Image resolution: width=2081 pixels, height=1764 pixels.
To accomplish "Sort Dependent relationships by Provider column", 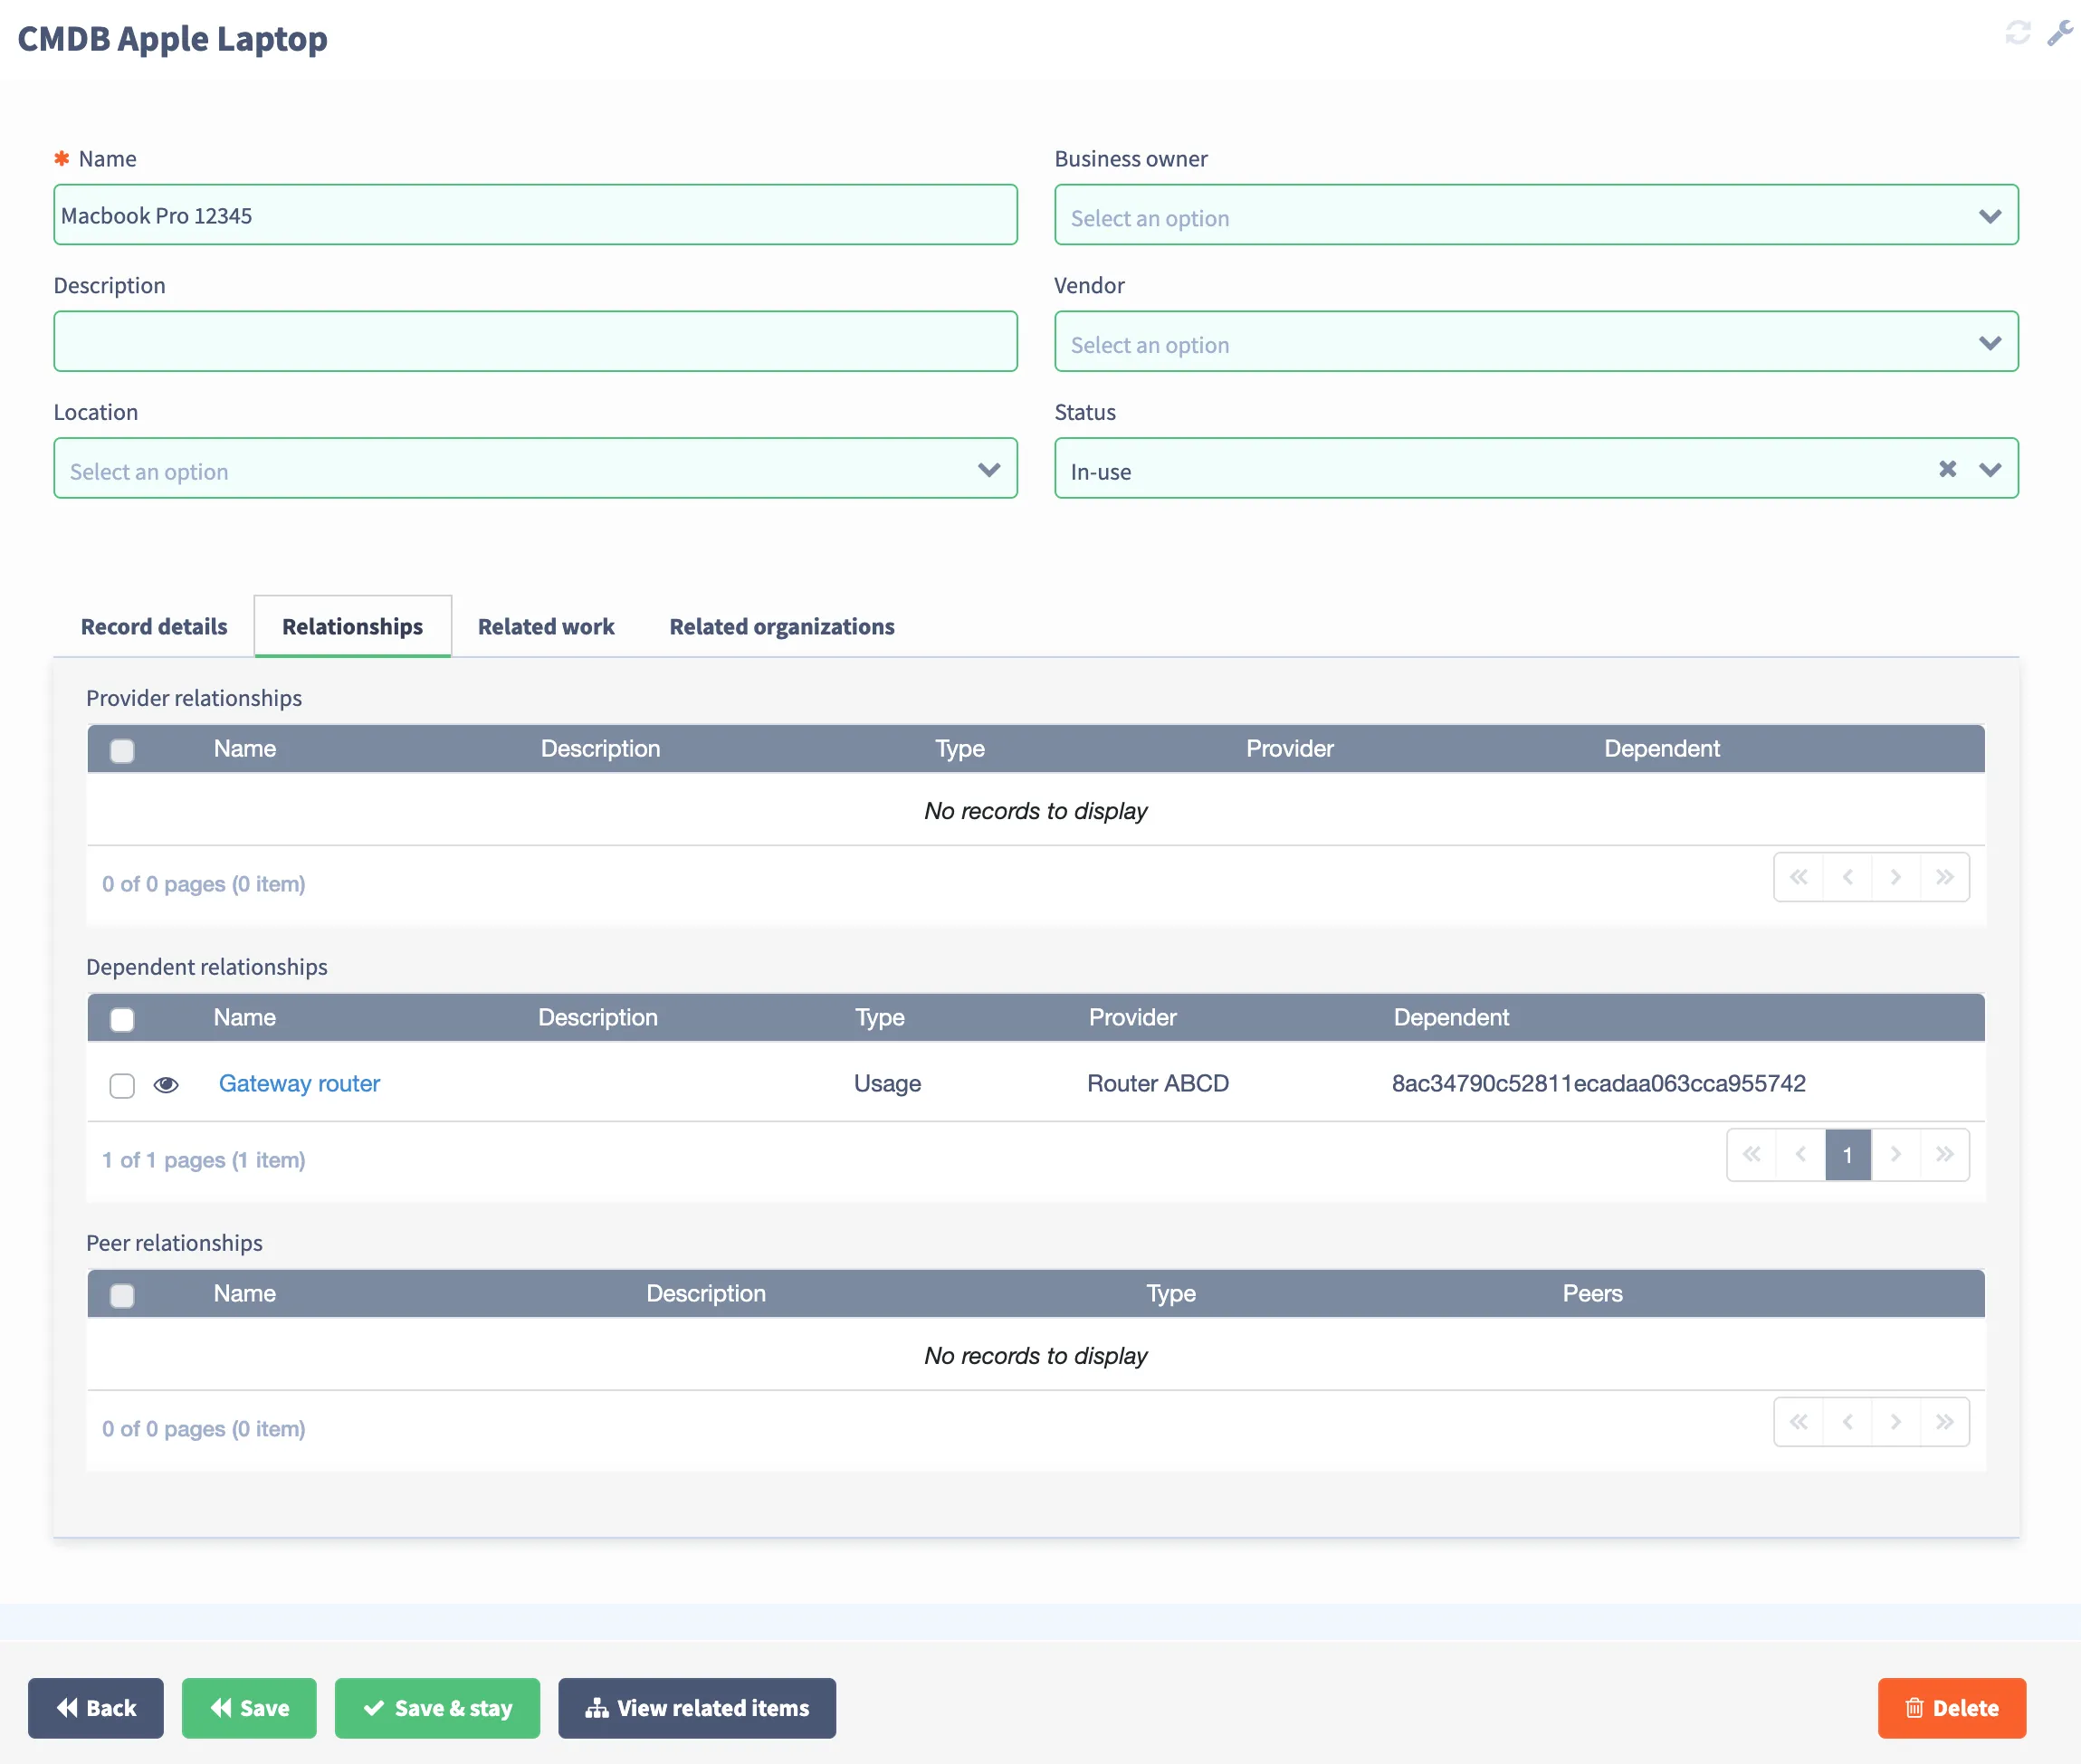I will (x=1132, y=1018).
